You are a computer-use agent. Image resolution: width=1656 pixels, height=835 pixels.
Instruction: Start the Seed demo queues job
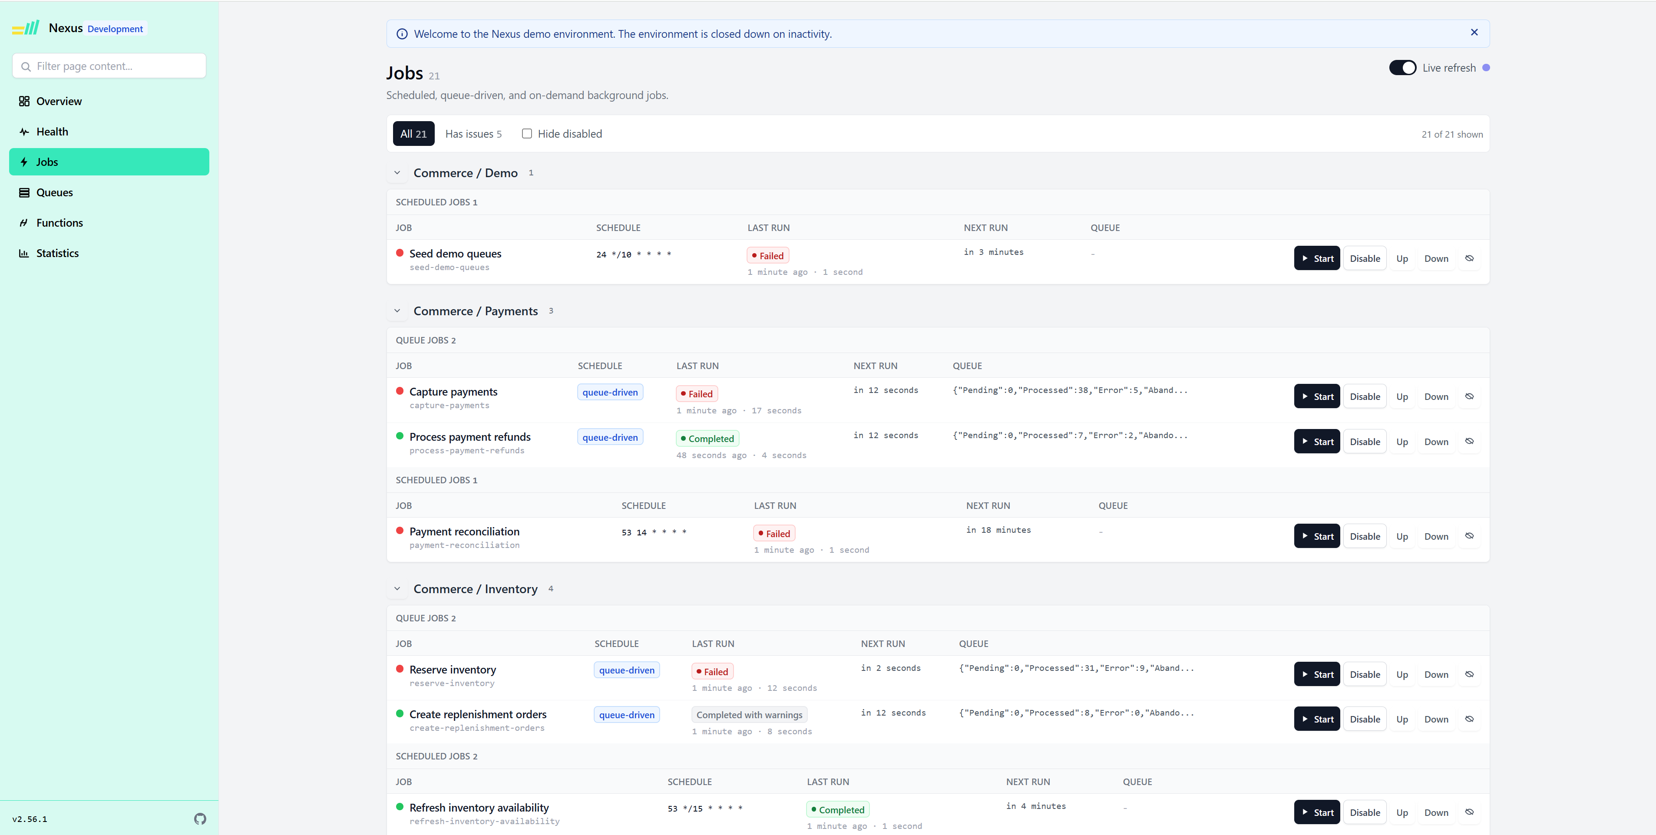point(1316,258)
